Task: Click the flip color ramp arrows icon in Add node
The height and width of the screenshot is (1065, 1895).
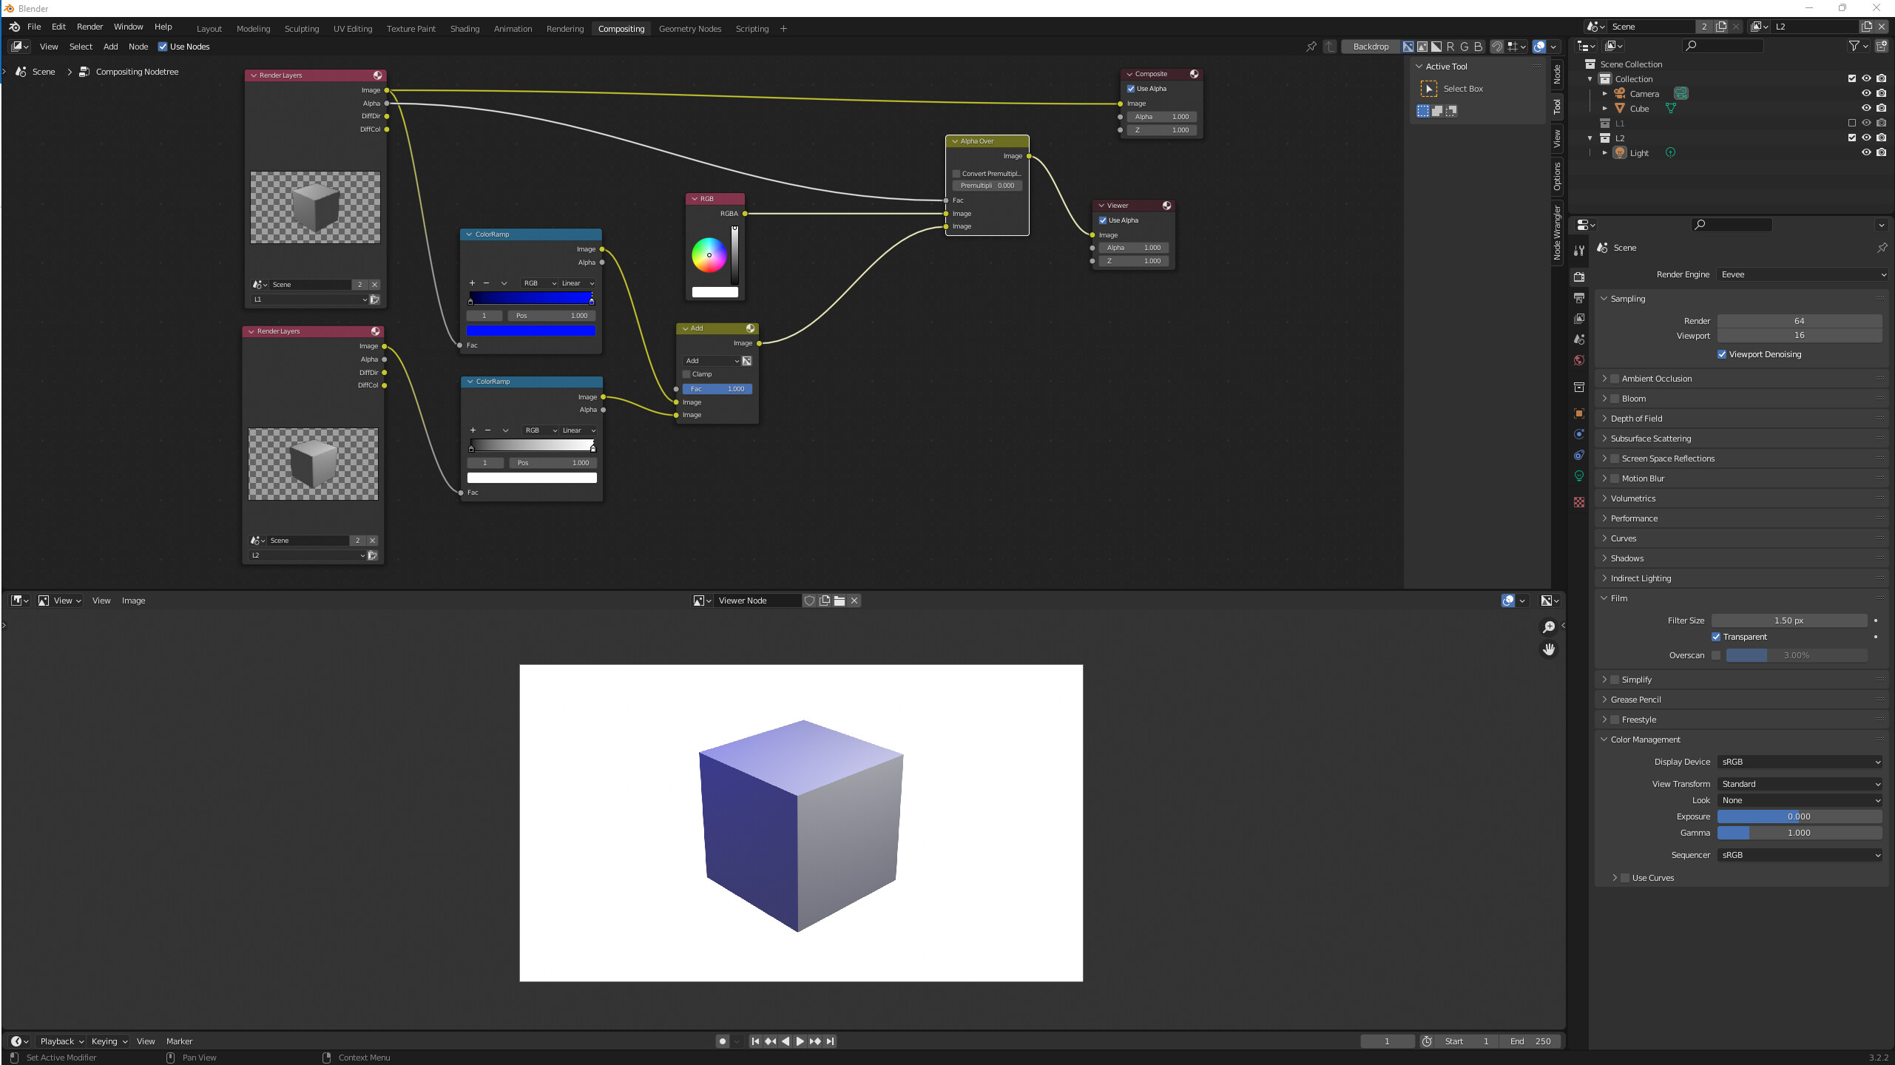Action: (747, 361)
